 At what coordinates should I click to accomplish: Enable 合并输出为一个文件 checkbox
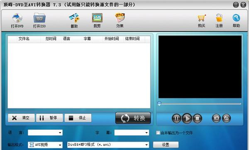[x=158, y=133]
